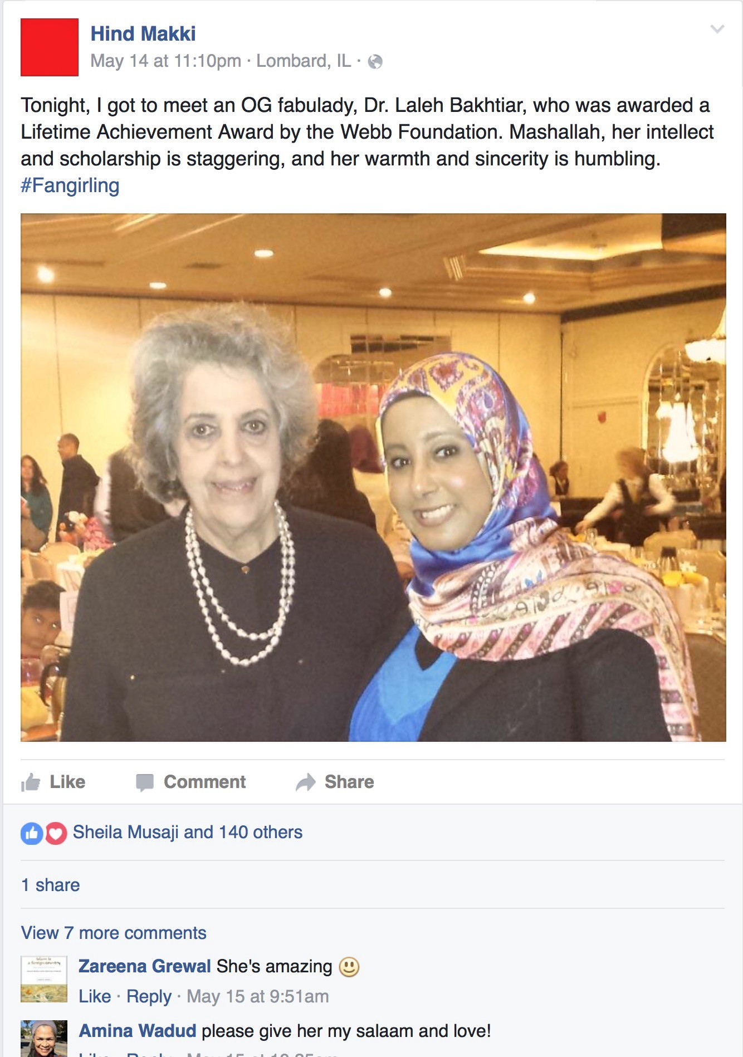This screenshot has width=743, height=1057.
Task: Open Zareena Grewal's profile name
Action: point(145,966)
